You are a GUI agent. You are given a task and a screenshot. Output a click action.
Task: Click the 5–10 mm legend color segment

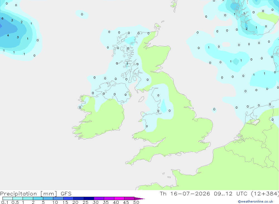48,198
